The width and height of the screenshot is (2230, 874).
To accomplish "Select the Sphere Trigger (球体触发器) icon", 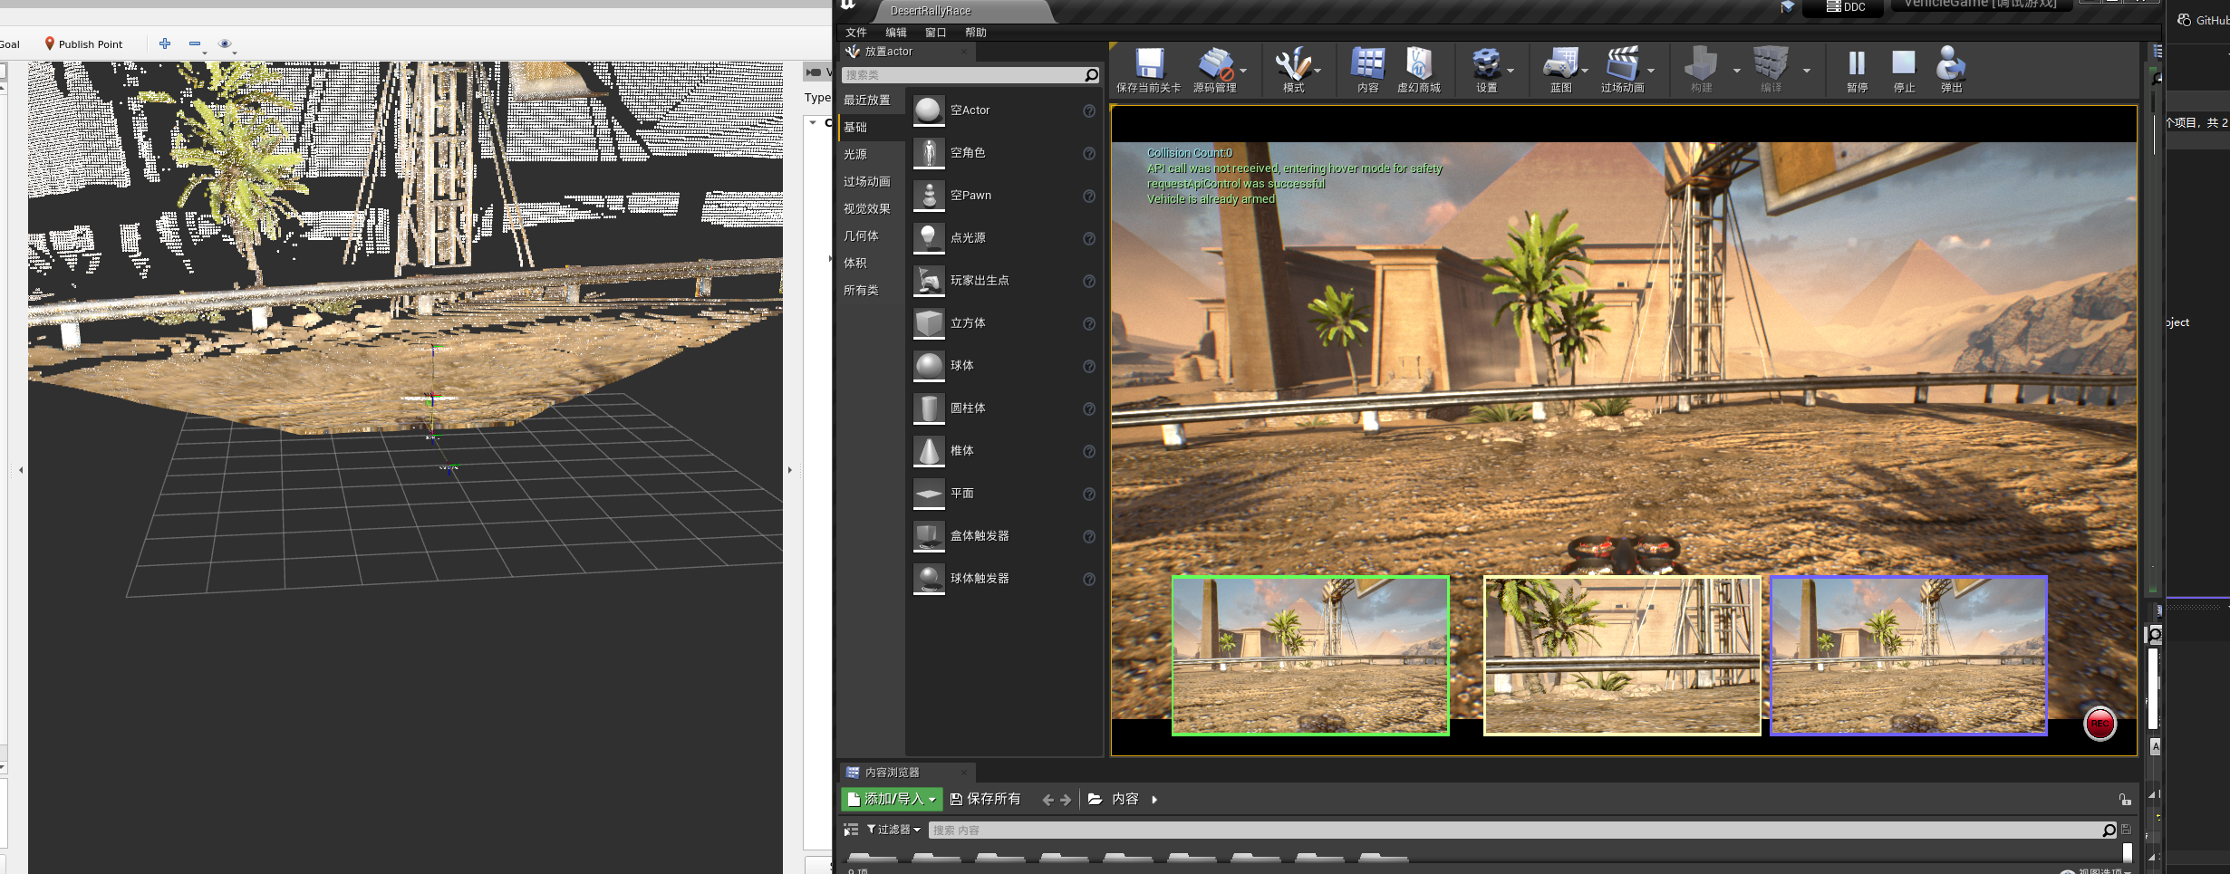I will click(x=929, y=579).
